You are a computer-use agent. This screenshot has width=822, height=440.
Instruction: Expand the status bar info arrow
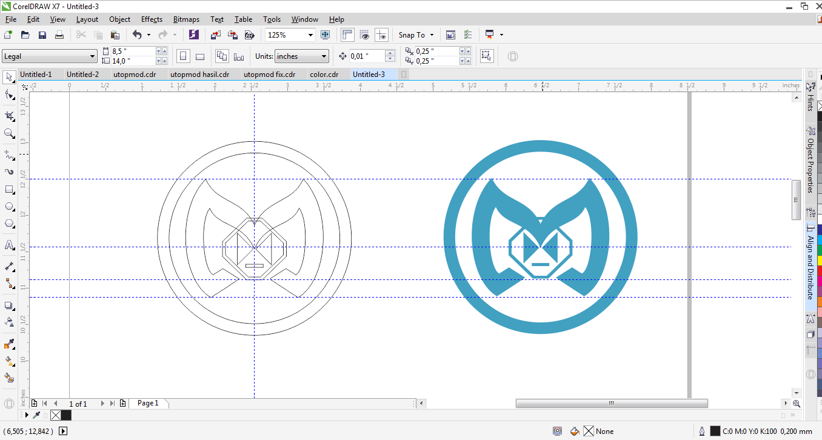point(63,432)
